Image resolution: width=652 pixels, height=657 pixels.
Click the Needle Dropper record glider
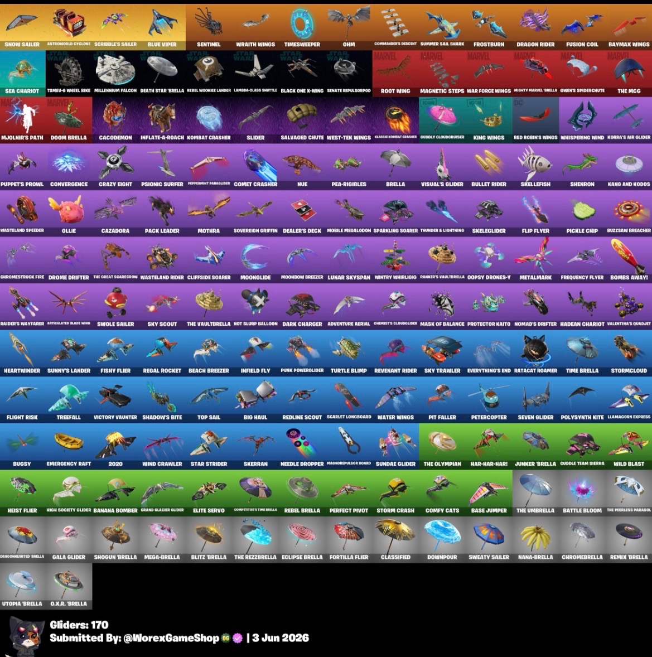click(x=302, y=446)
